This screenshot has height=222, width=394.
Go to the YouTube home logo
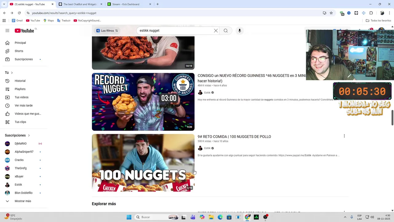pyautogui.click(x=24, y=31)
